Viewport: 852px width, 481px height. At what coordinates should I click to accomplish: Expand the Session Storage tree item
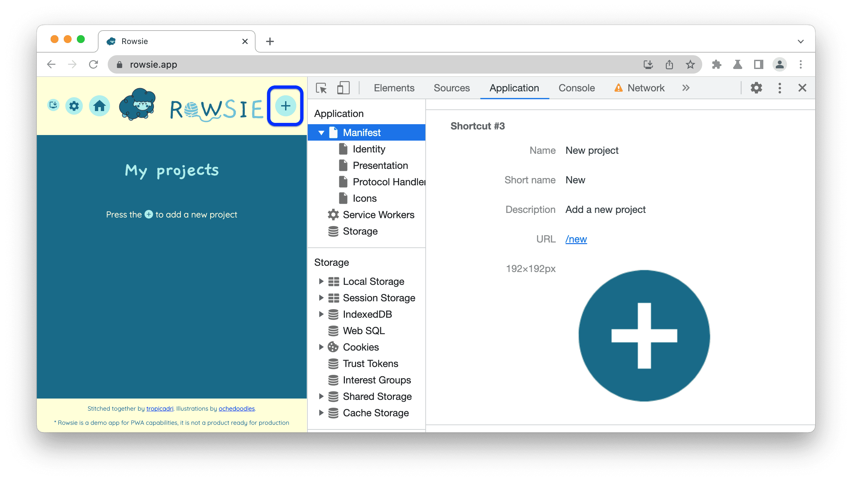320,298
